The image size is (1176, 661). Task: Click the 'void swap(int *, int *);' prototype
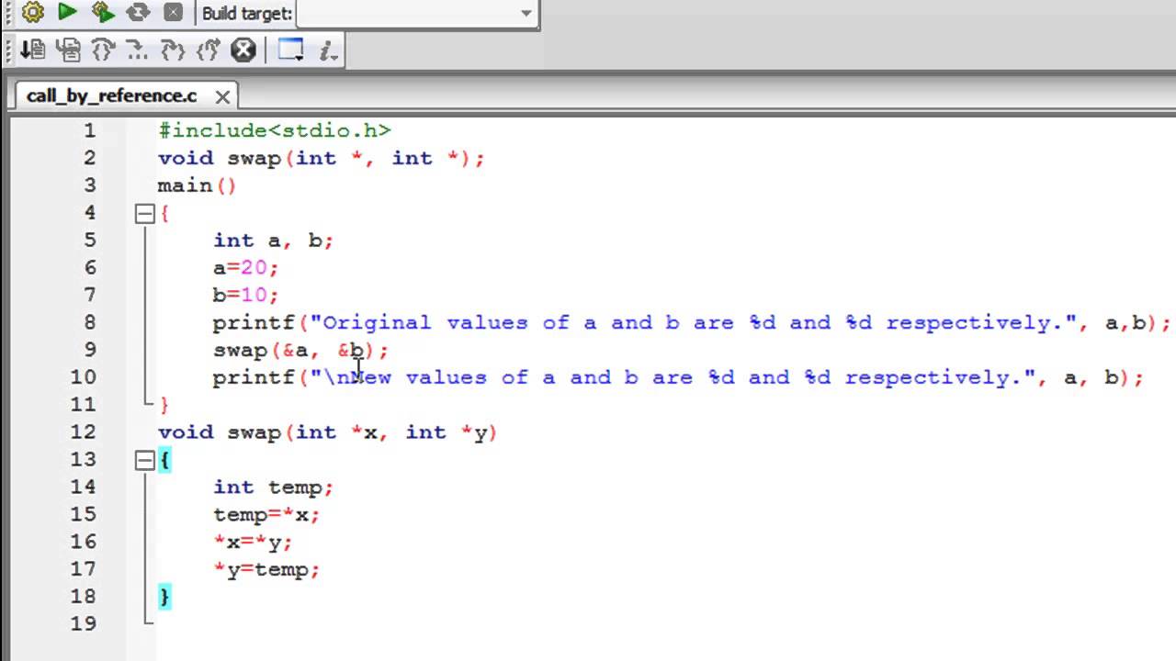pyautogui.click(x=321, y=158)
